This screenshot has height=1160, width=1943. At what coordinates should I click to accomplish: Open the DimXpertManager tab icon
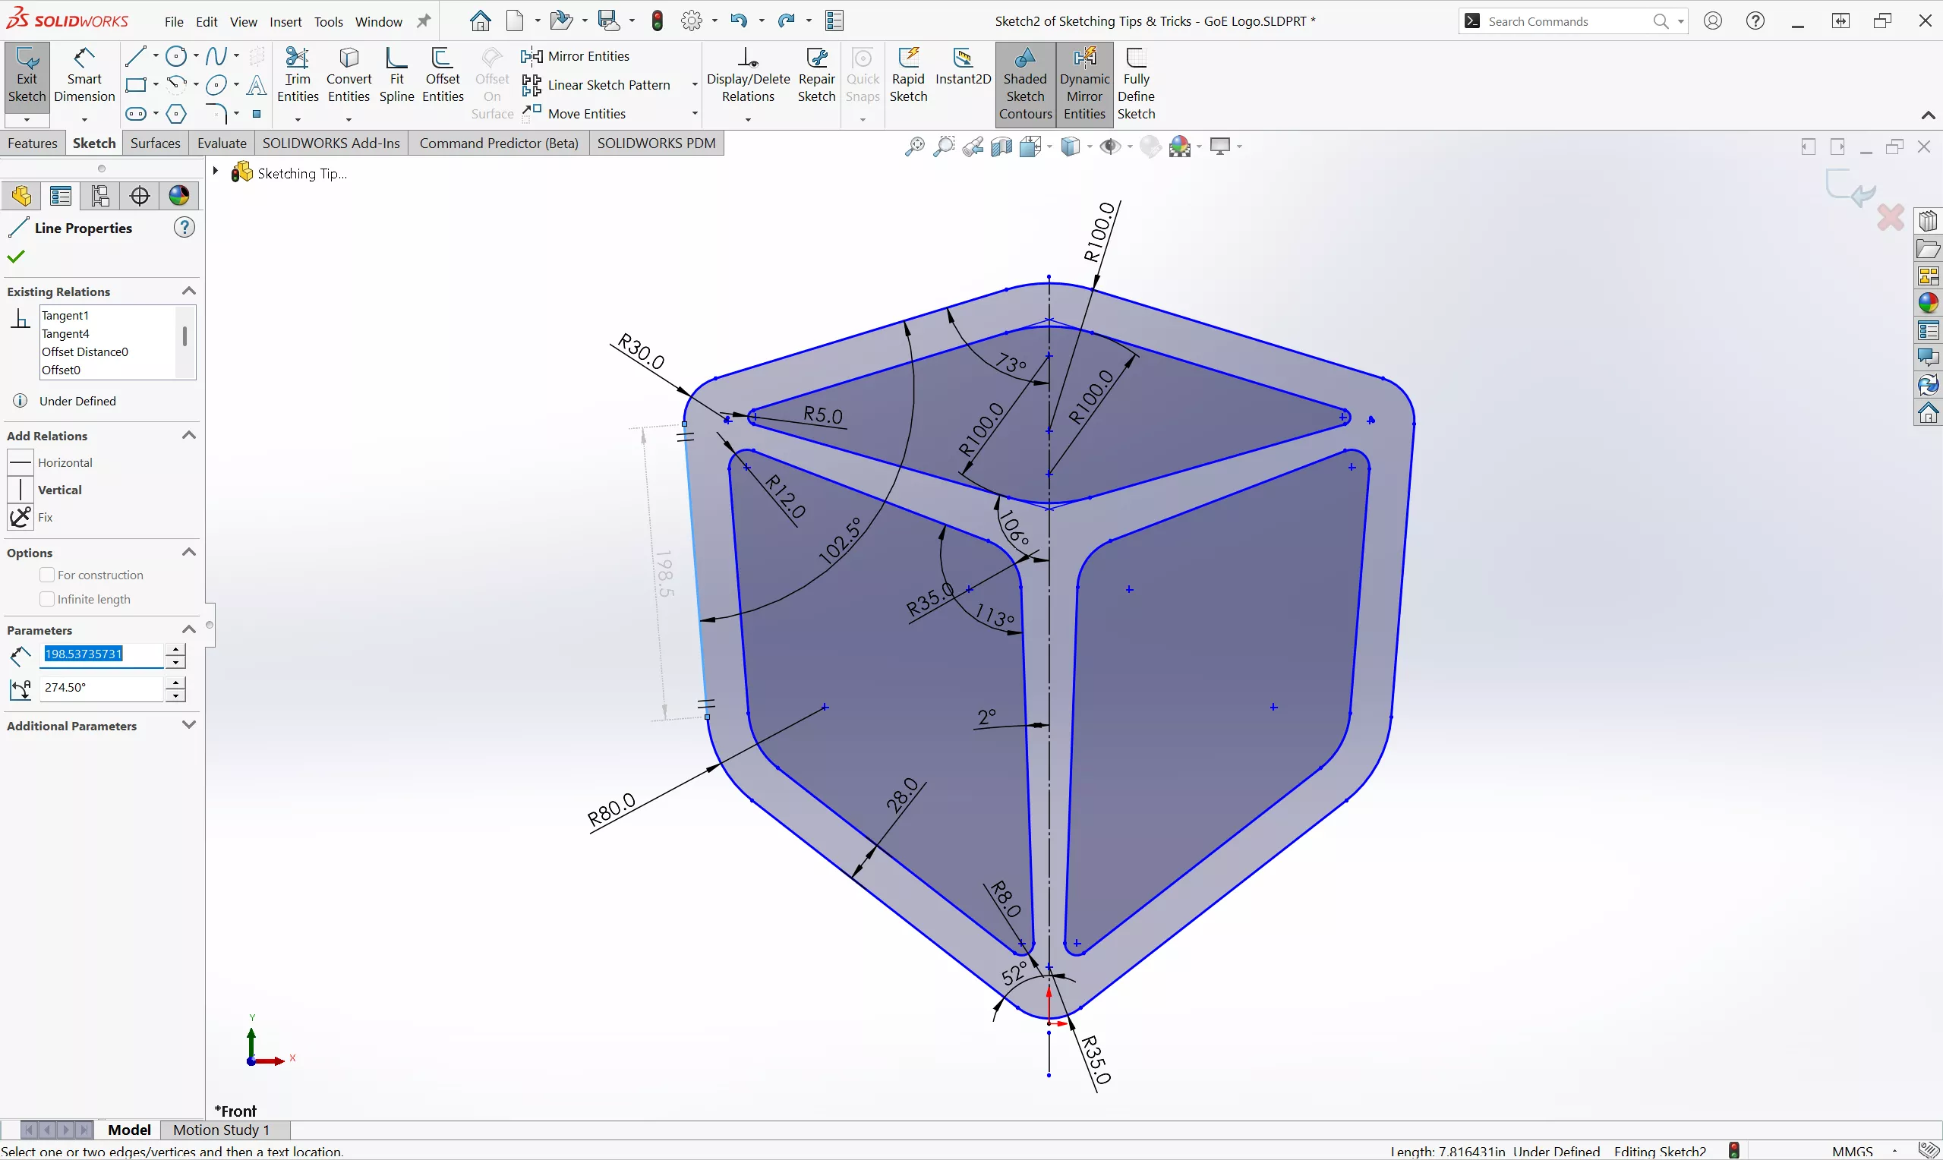pos(140,195)
